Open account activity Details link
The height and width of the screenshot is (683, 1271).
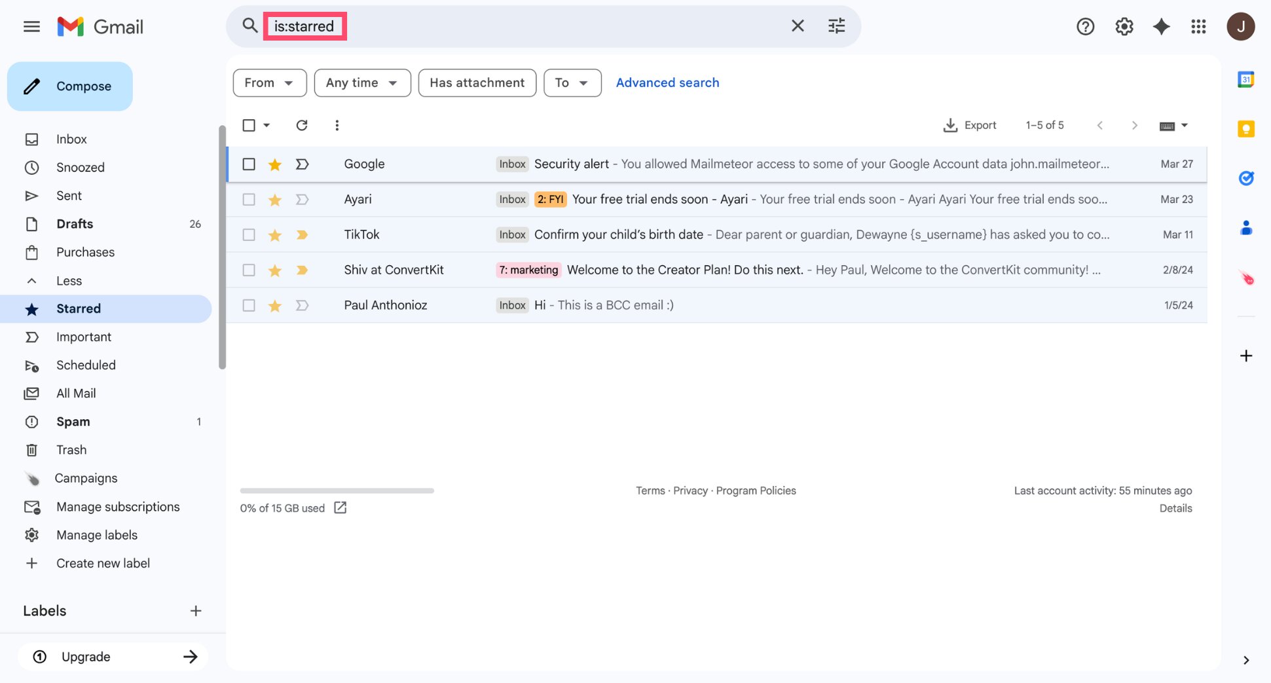pos(1175,508)
